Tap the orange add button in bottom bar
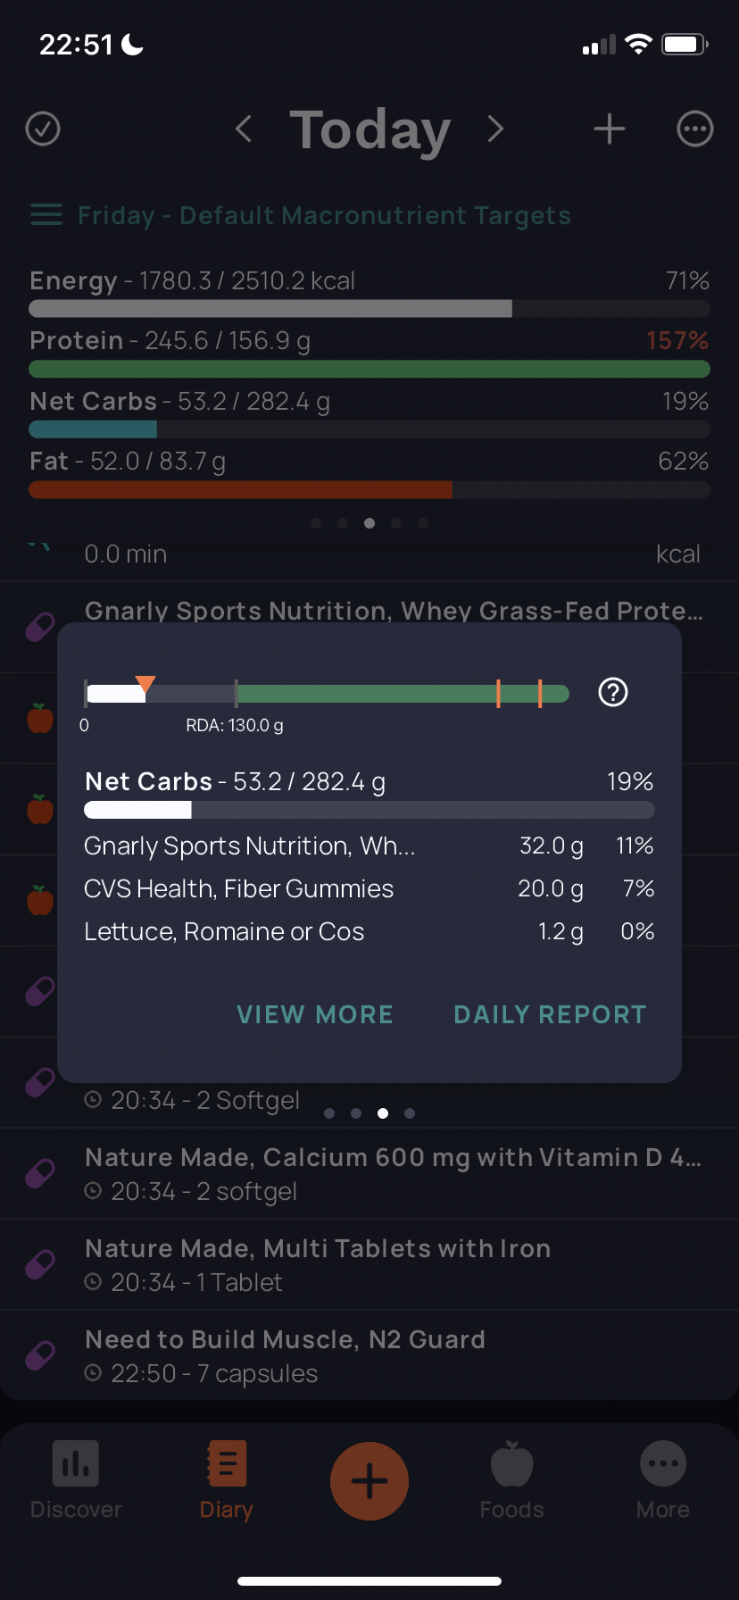The height and width of the screenshot is (1600, 739). click(x=369, y=1481)
